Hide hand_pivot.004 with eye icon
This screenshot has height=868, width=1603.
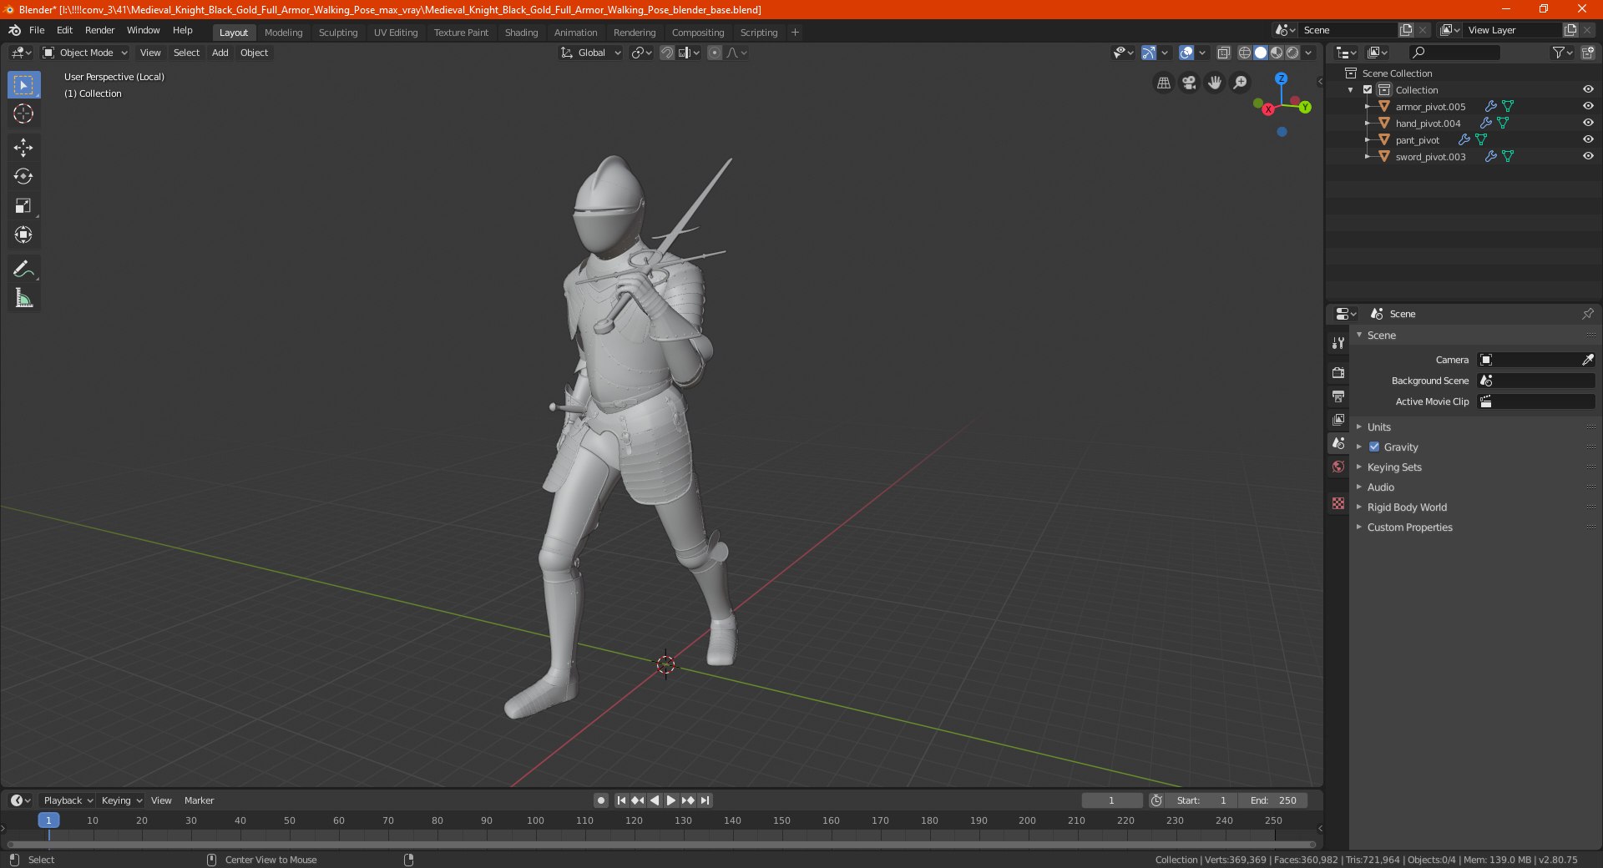click(x=1588, y=123)
